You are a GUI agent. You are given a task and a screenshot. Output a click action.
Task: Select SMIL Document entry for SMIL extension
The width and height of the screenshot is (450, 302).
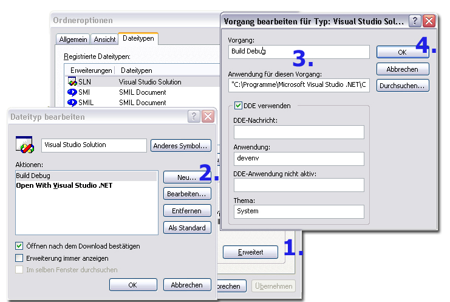click(x=142, y=103)
